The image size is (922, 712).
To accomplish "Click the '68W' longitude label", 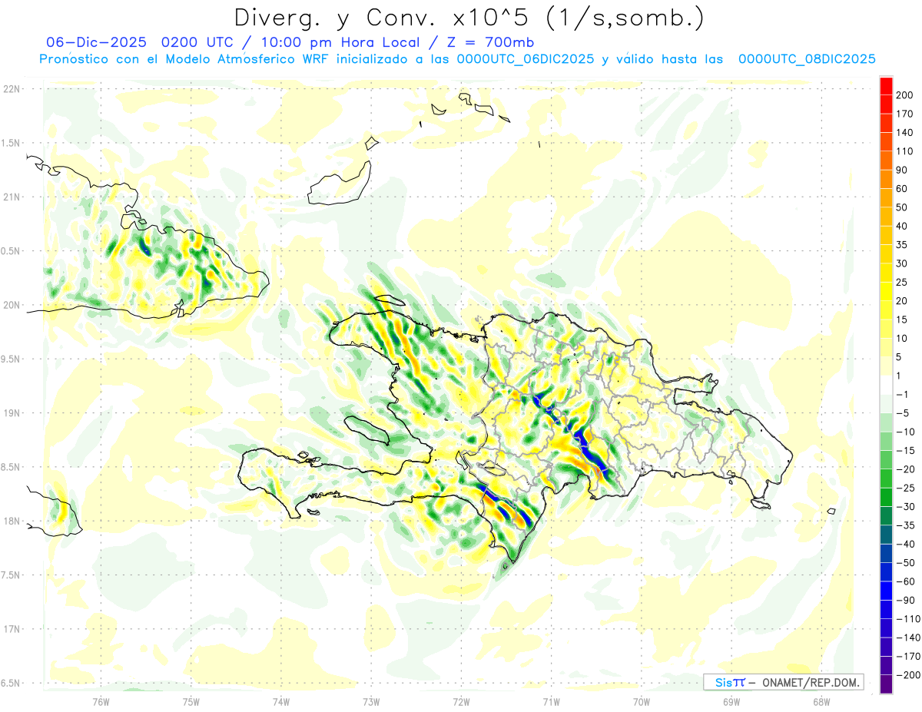I will click(821, 702).
